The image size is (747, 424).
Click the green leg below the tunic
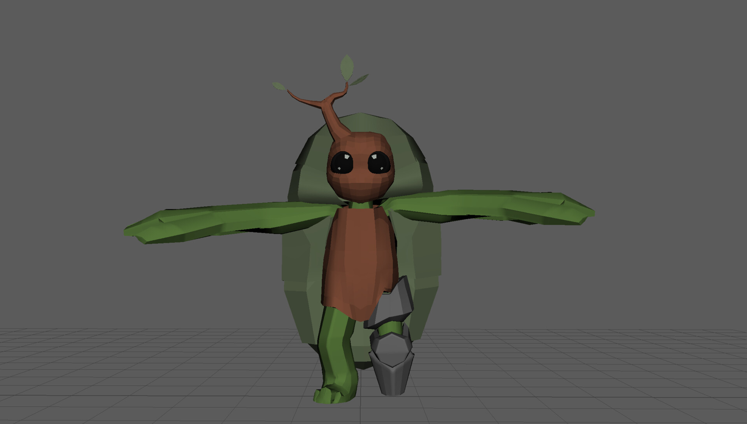tap(335, 342)
